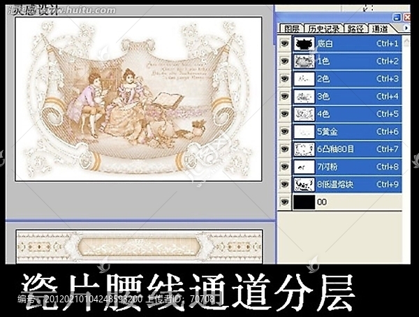Hide the 2色 channel
The width and height of the screenshot is (419, 317).
pyautogui.click(x=285, y=79)
